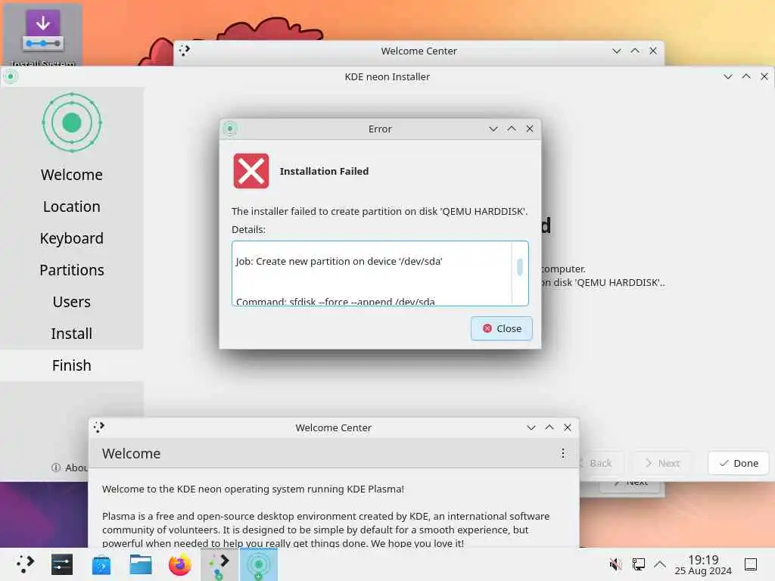Minimize the Error dialog
775x581 pixels.
493,129
